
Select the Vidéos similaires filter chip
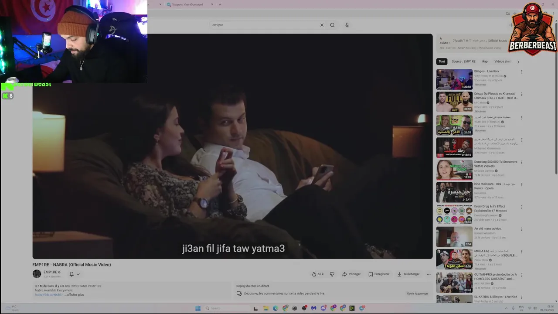pos(503,61)
